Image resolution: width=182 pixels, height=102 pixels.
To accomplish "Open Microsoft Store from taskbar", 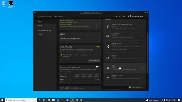I will pyautogui.click(x=53, y=100).
